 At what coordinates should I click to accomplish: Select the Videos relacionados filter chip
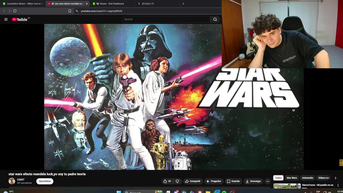click(324, 178)
